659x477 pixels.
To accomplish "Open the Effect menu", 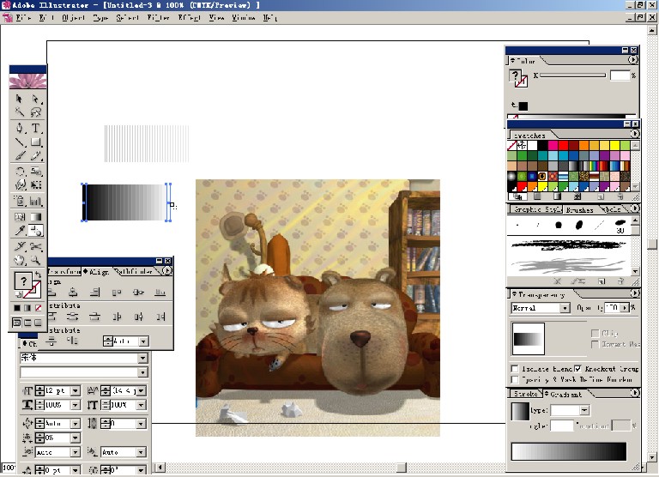I will (189, 18).
